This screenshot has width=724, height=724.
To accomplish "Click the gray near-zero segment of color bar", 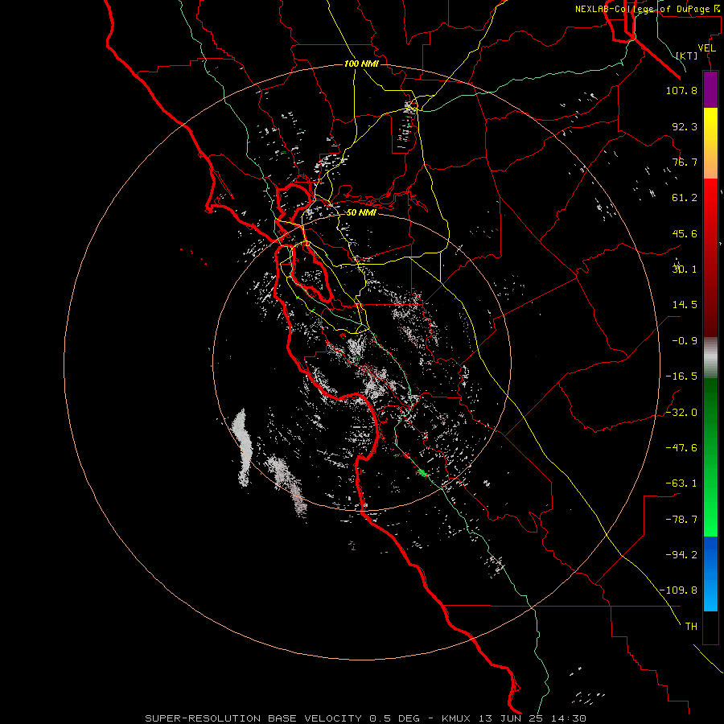I will coord(710,356).
